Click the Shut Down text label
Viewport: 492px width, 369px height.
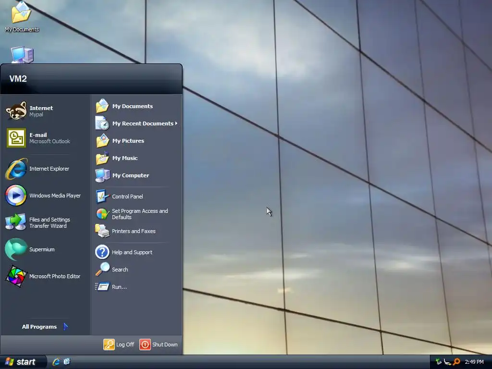pos(165,344)
